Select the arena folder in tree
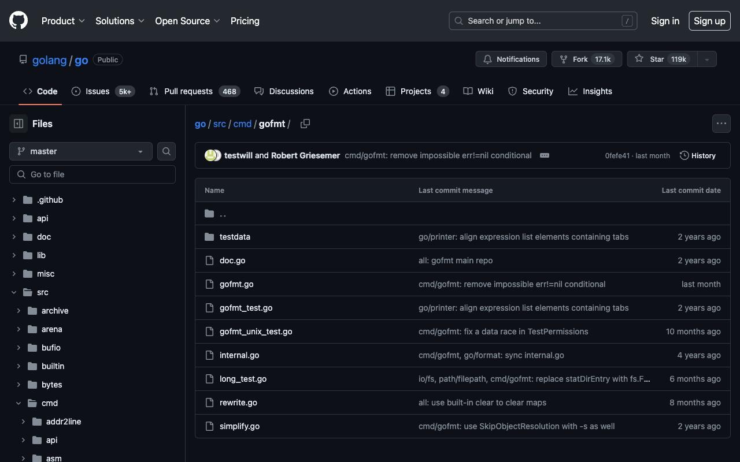740x462 pixels. click(x=52, y=329)
